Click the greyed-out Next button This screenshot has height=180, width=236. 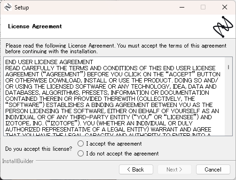[174, 170]
